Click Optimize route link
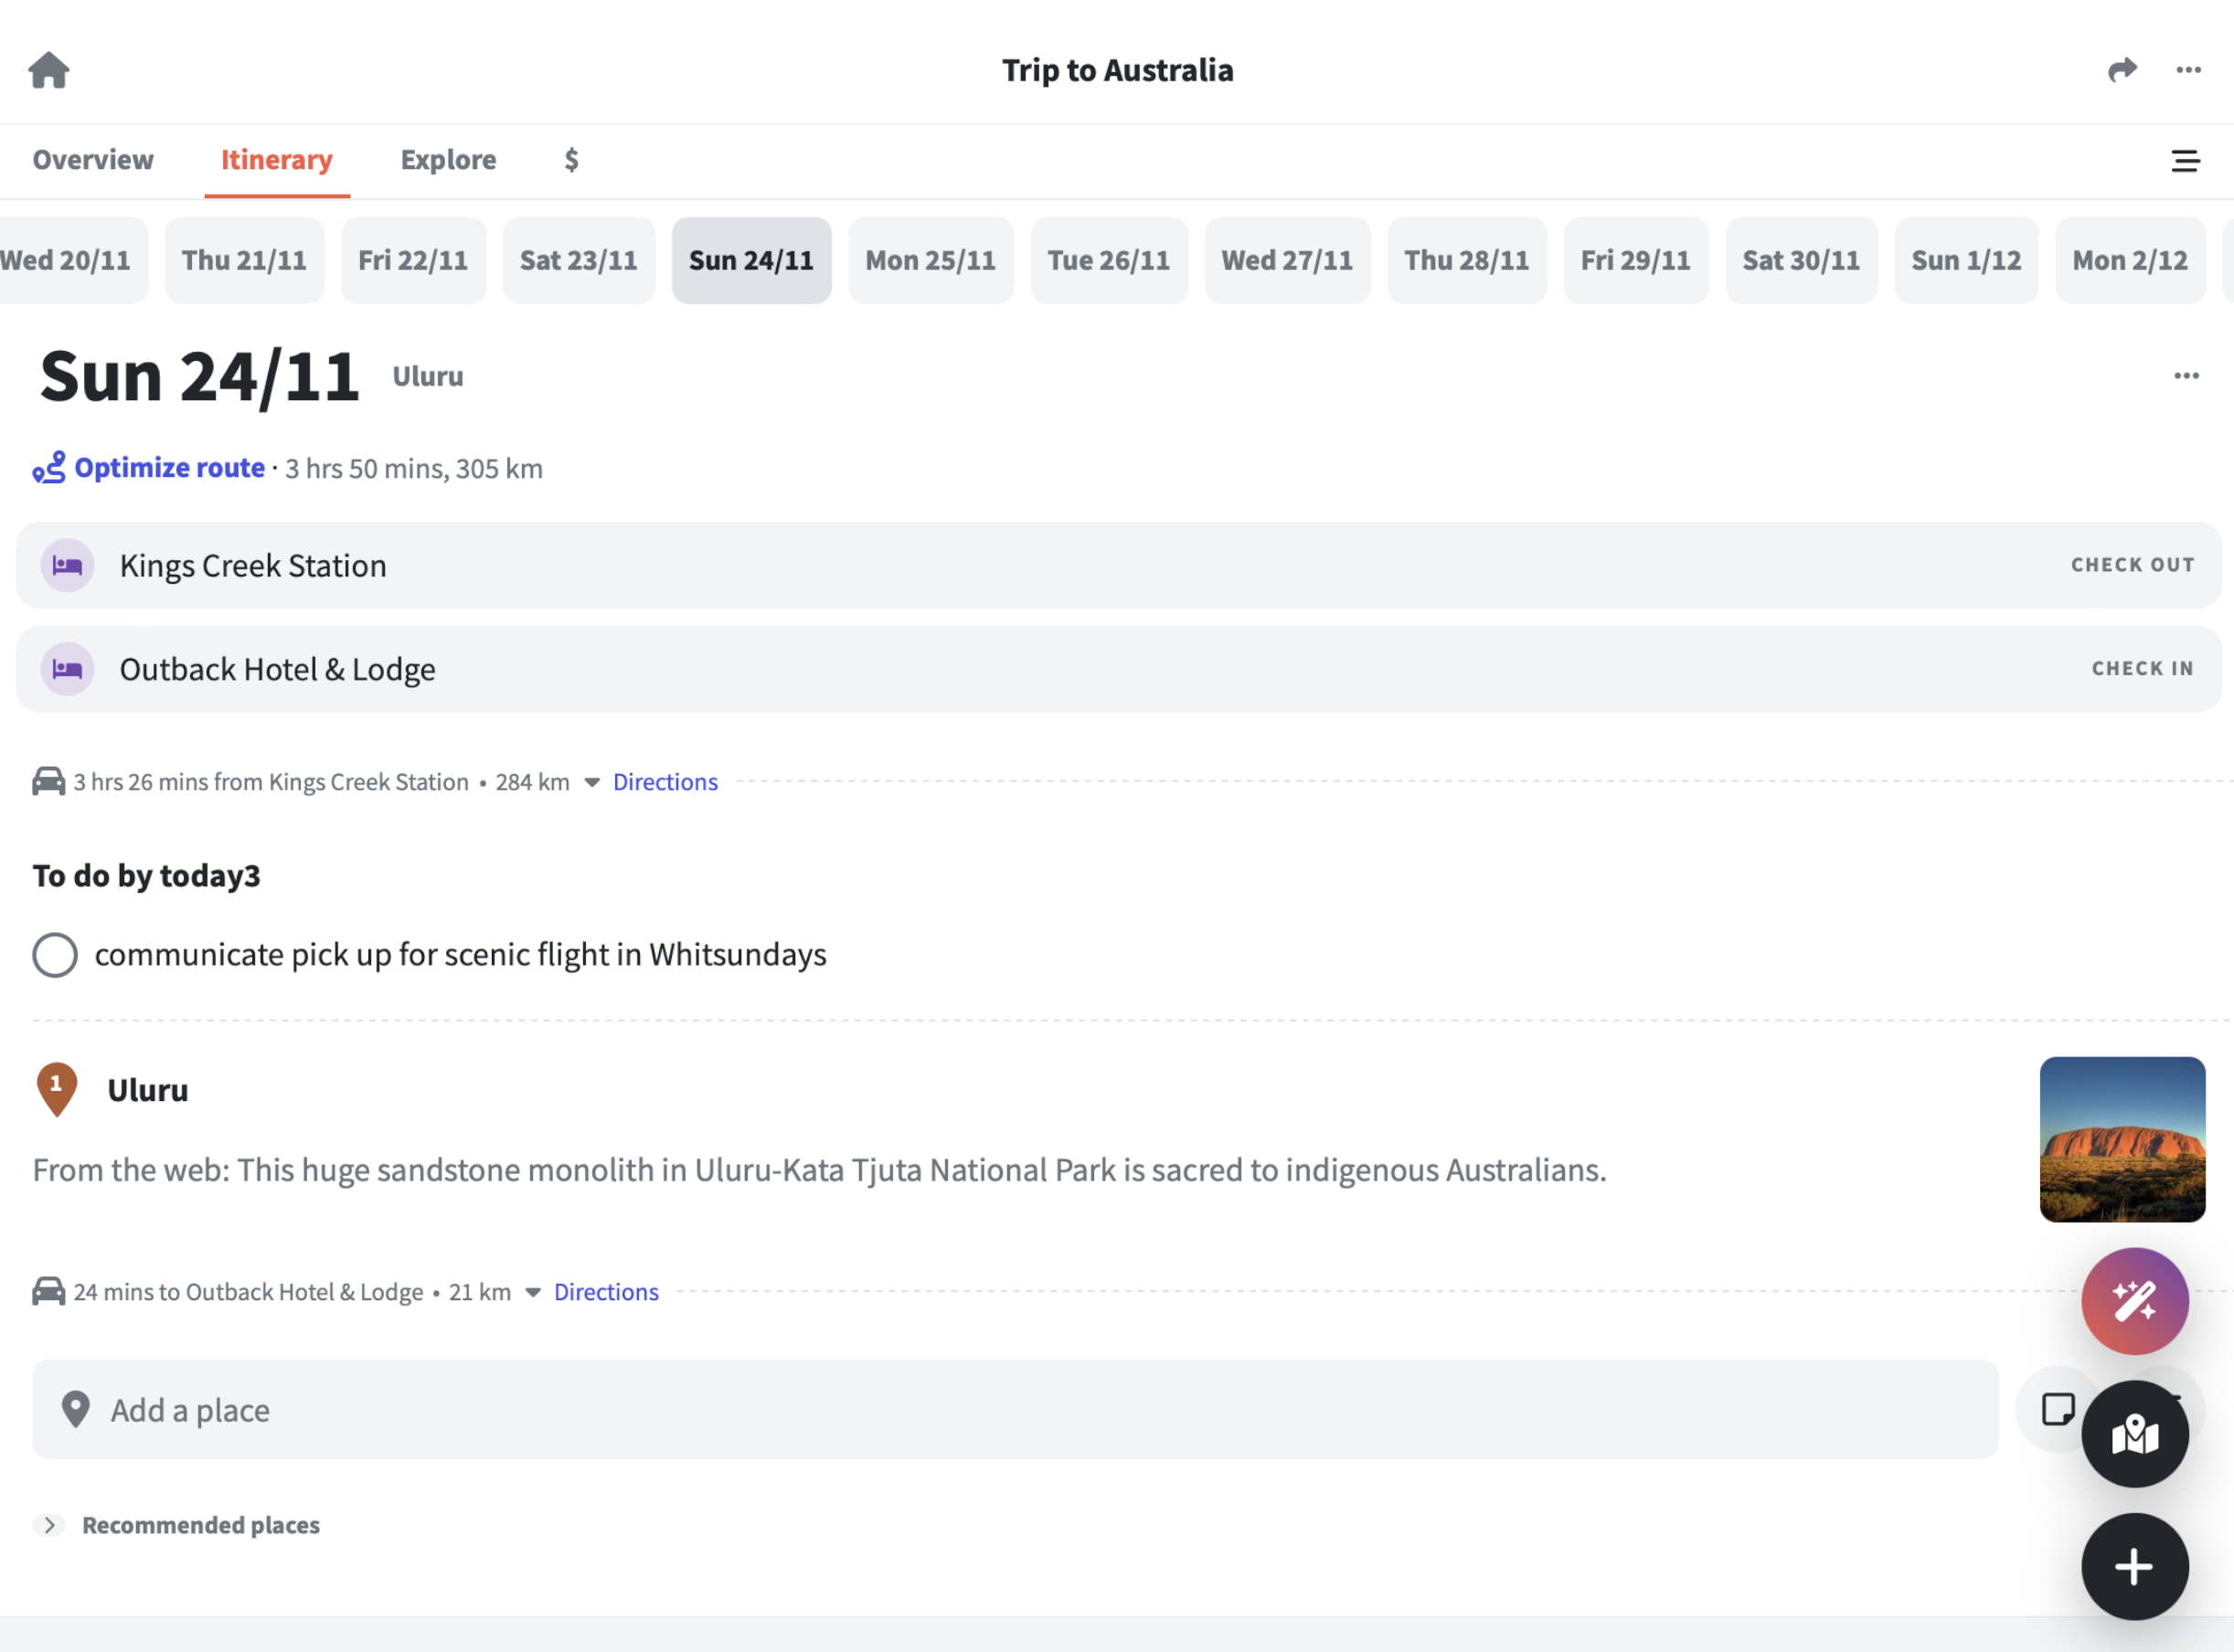The height and width of the screenshot is (1652, 2234). pos(169,468)
